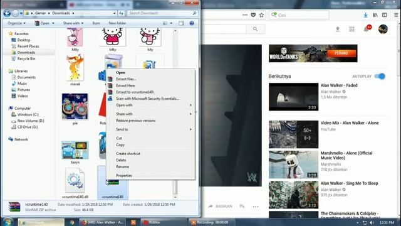Toggle the AUTOPLAY switch
The height and width of the screenshot is (226, 401).
(x=380, y=77)
